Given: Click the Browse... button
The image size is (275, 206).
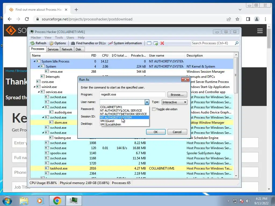Looking at the screenshot, I should [x=177, y=95].
